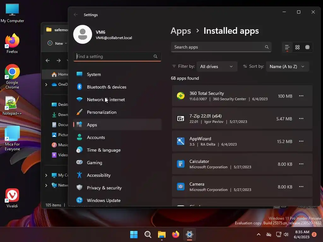Screen dimensions: 323x242
Task: Switch to grid view of installed apps
Action: click(297, 47)
